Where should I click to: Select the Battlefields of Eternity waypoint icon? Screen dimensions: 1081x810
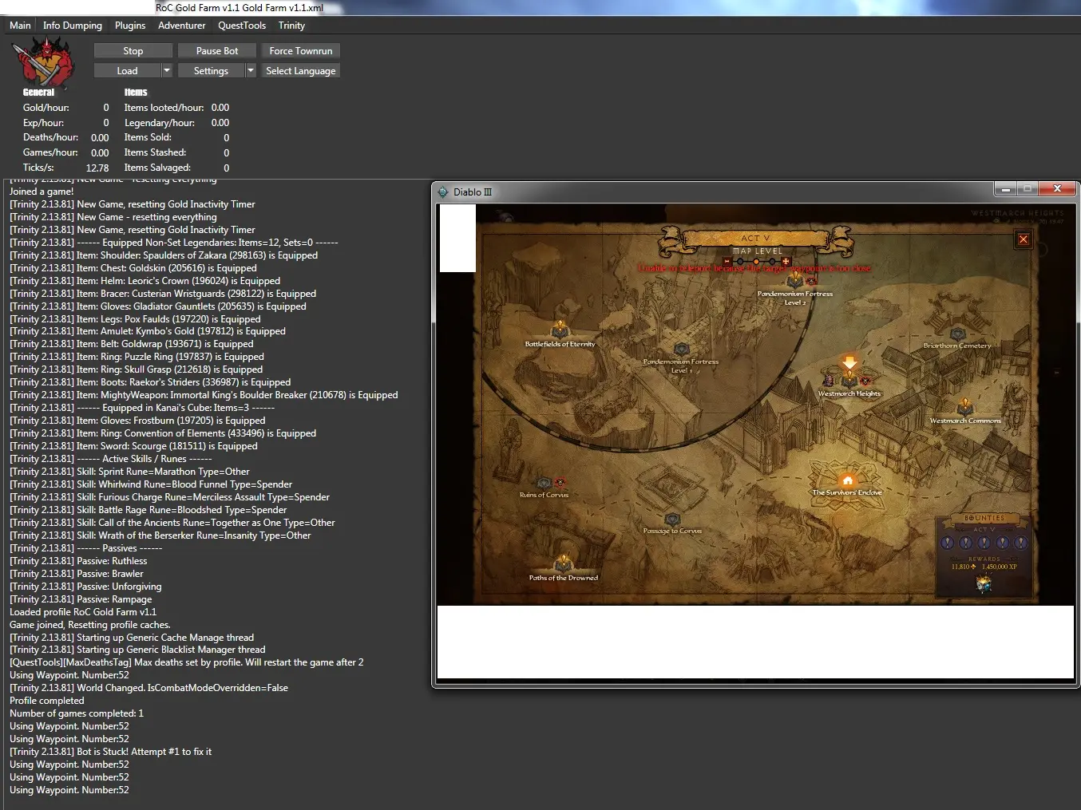tap(560, 329)
